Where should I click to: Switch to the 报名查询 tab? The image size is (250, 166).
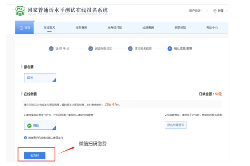point(81,28)
